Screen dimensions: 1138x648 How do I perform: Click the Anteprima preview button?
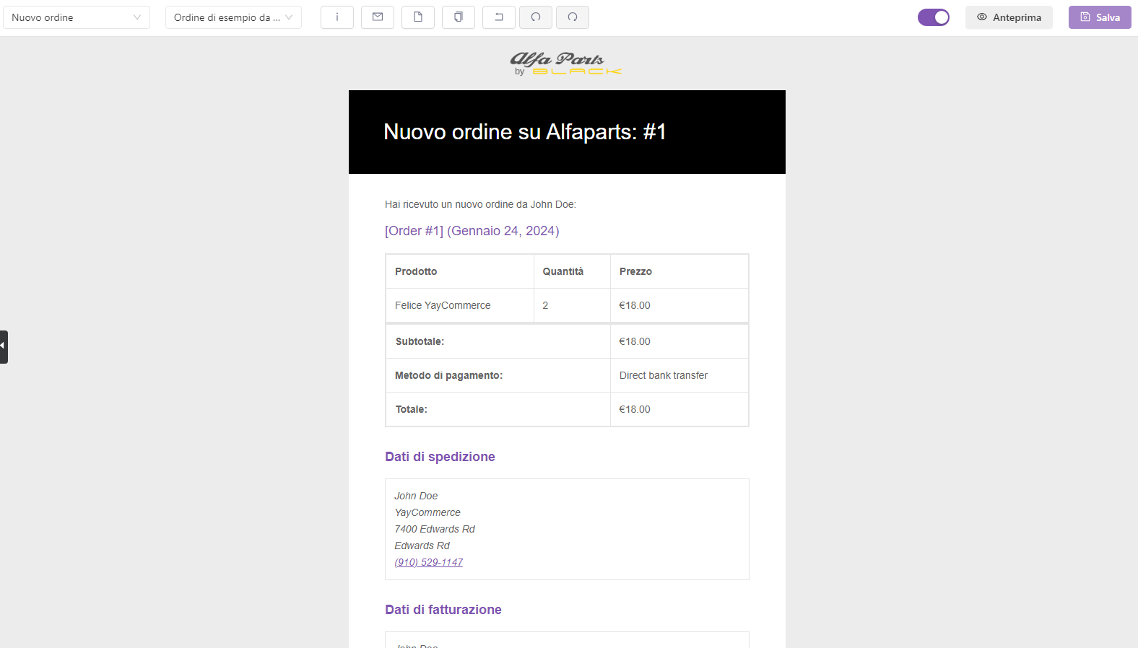[1009, 17]
